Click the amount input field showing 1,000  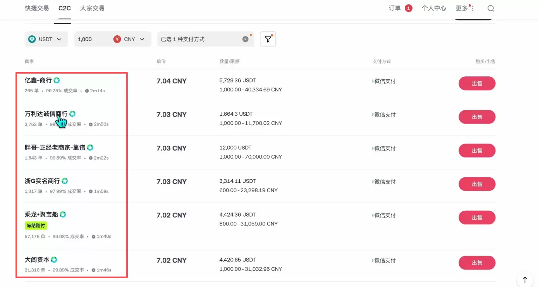click(92, 39)
